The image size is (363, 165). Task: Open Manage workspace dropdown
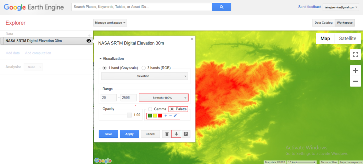110,23
